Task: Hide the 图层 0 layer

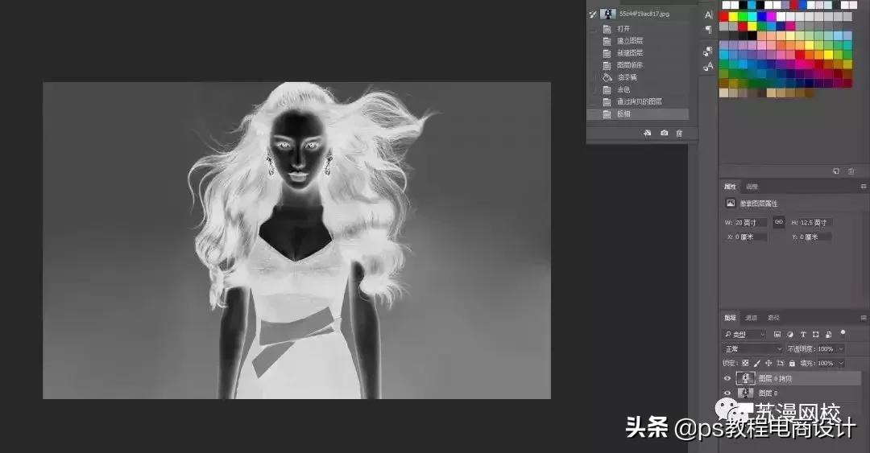Action: [x=727, y=393]
